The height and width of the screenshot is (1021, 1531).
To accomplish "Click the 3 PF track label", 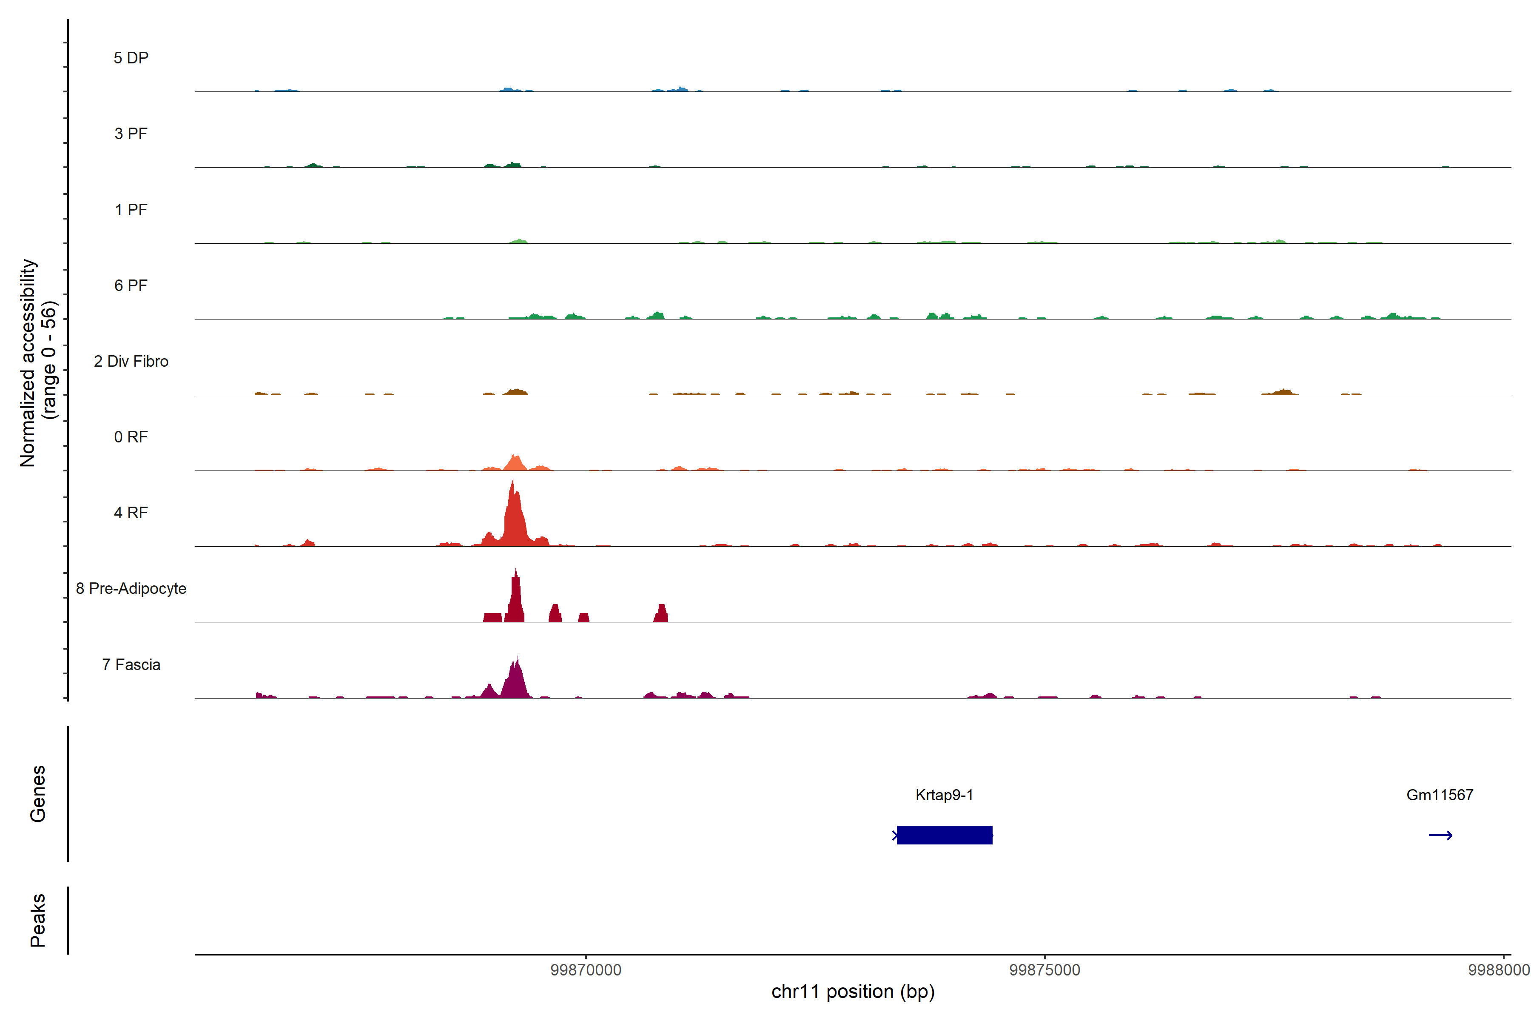I will [x=131, y=134].
